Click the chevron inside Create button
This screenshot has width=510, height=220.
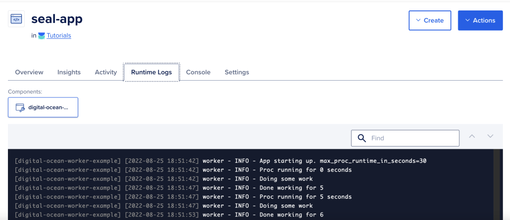pyautogui.click(x=418, y=20)
